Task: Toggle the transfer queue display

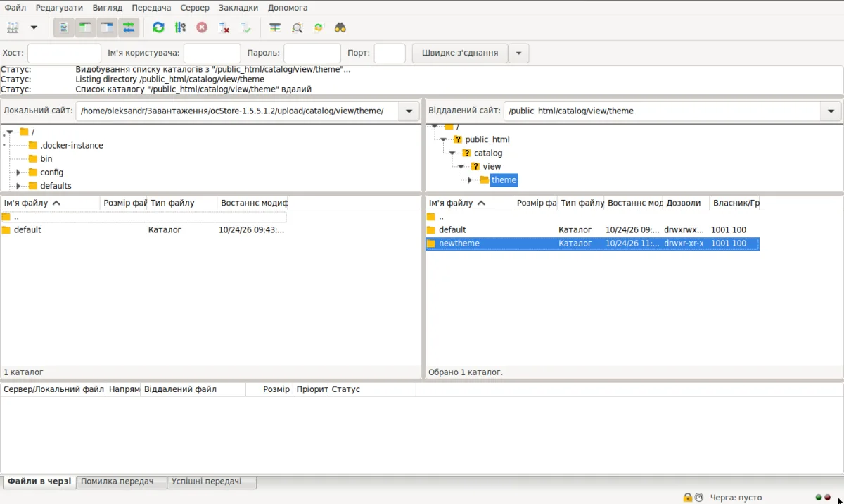Action: [x=129, y=27]
